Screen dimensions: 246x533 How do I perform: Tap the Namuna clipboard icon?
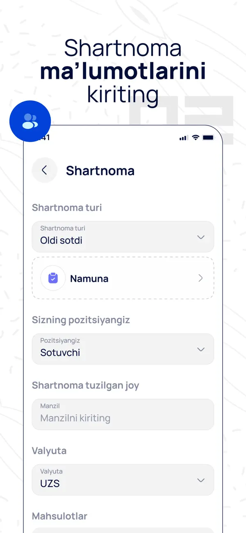click(53, 278)
